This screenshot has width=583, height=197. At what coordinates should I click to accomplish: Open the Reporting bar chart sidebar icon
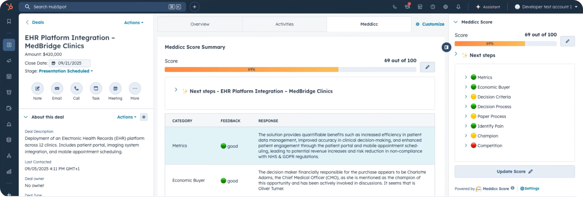pyautogui.click(x=9, y=172)
